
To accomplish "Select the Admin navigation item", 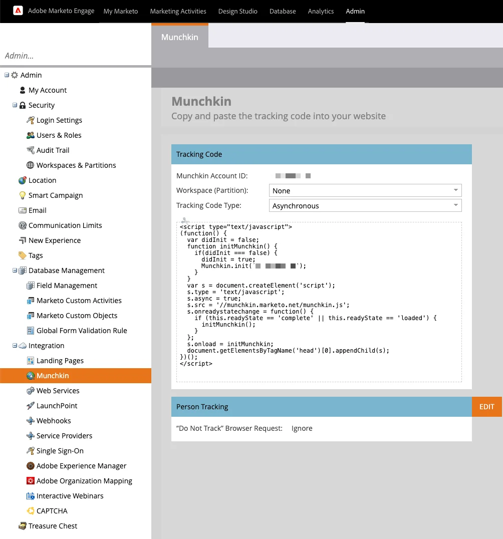I will 355,12.
